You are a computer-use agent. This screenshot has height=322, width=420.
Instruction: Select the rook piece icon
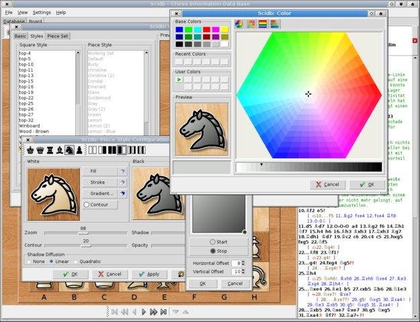tap(50, 150)
